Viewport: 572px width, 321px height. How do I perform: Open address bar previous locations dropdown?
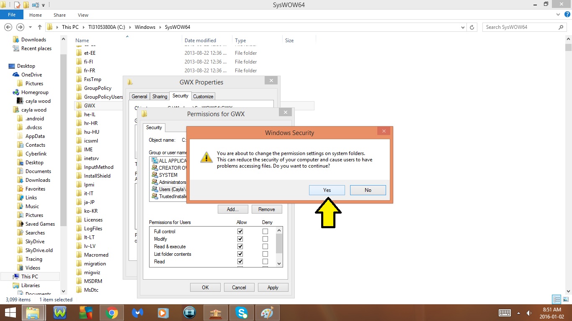click(463, 27)
